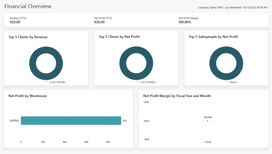Click the Top 5 Salespeople by Net Profit donut ring

[213, 63]
